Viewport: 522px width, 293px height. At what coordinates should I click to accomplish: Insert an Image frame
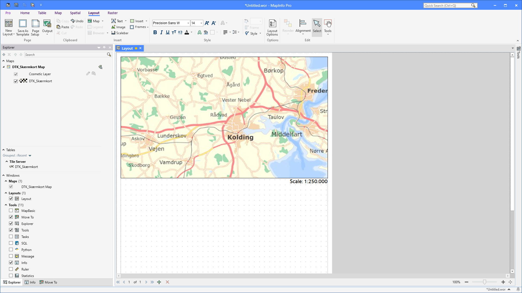click(x=118, y=27)
